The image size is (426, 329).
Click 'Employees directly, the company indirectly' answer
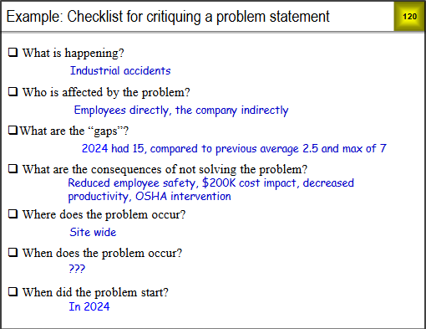tap(181, 111)
